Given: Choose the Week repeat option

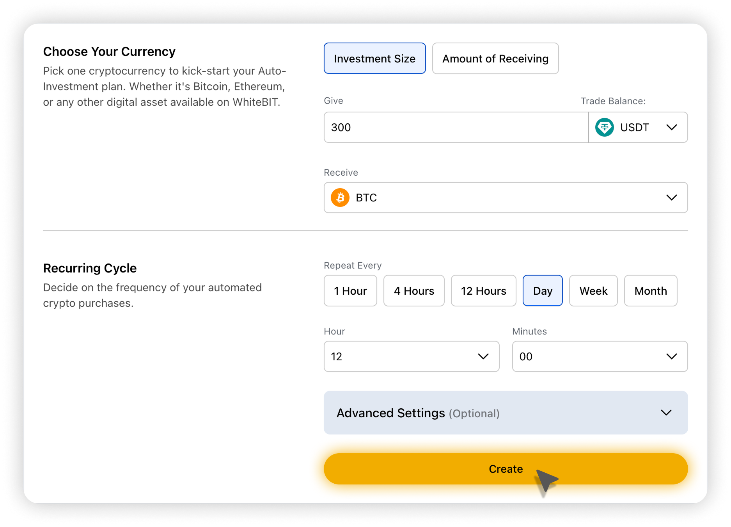Looking at the screenshot, I should click(x=593, y=291).
